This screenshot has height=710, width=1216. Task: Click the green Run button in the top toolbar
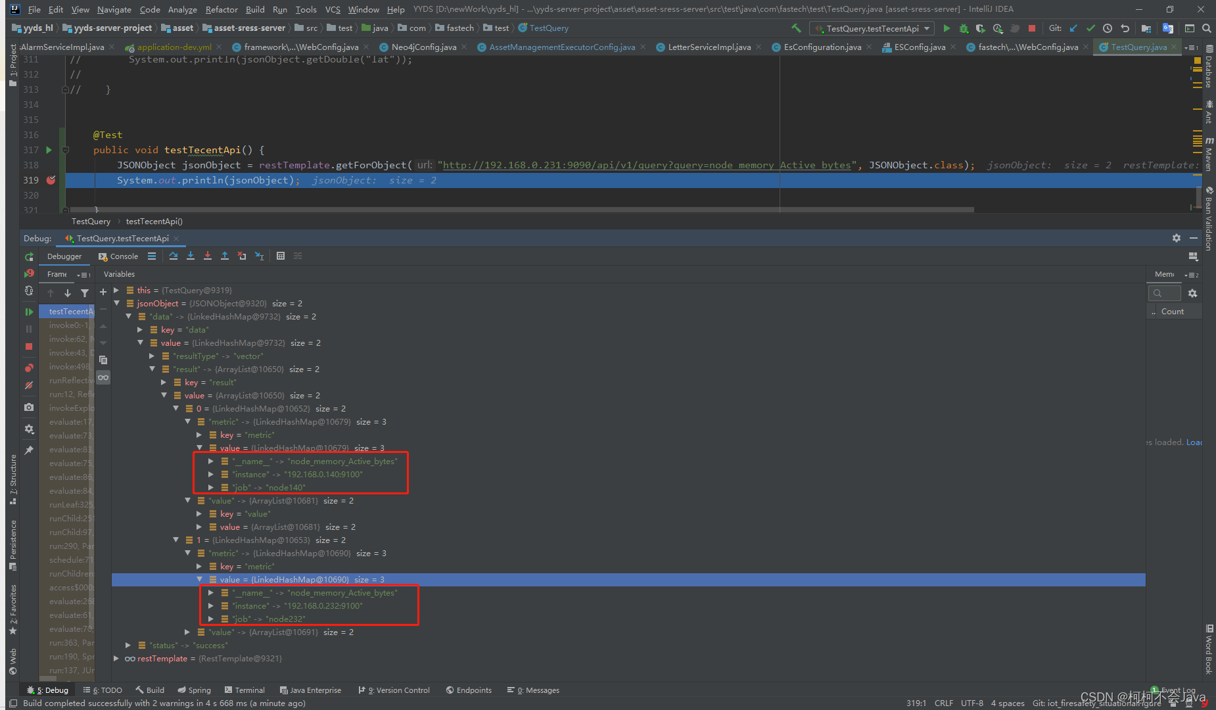click(947, 28)
